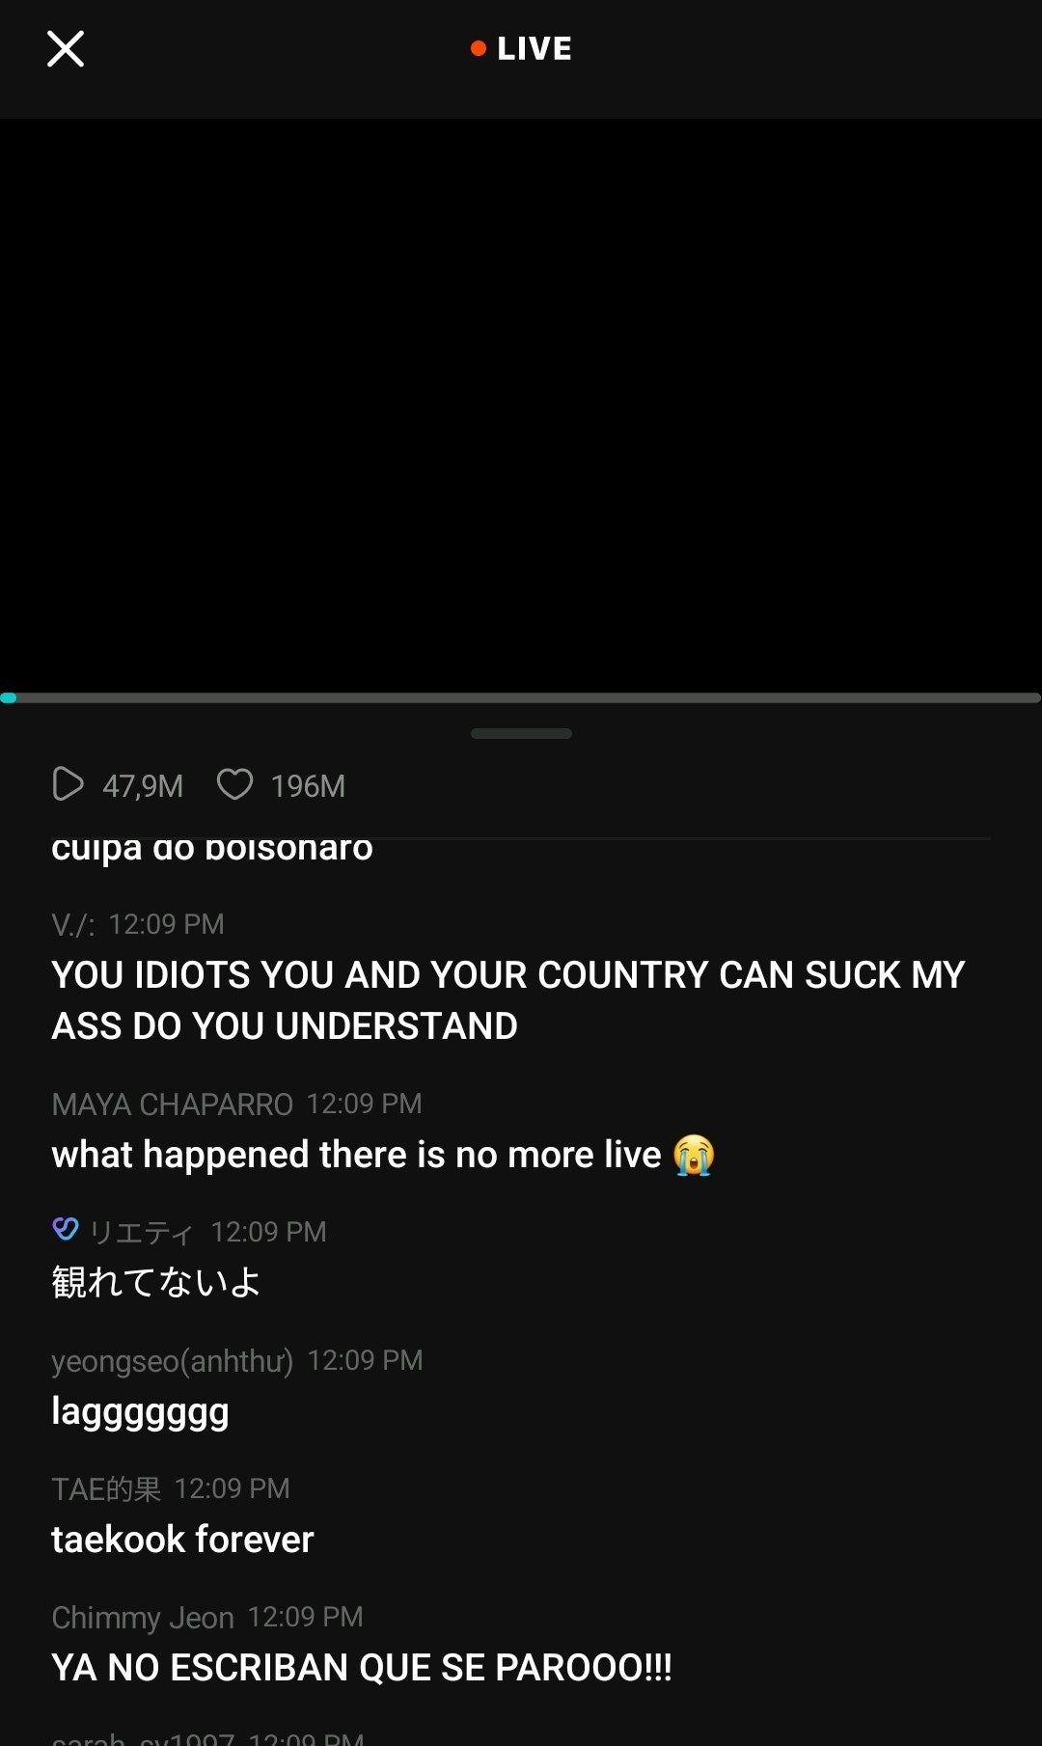Tap the crying emoji in Maya's comment
This screenshot has width=1042, height=1746.
click(x=694, y=1155)
